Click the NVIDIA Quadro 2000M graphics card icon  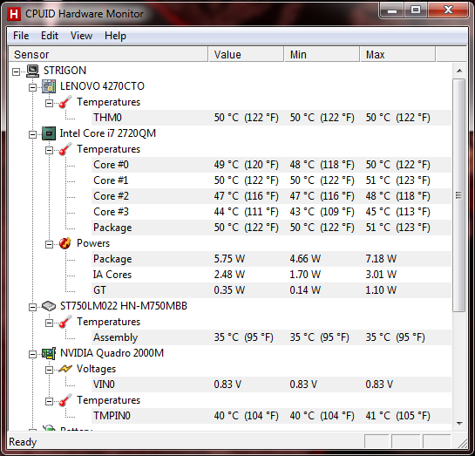[x=49, y=353]
